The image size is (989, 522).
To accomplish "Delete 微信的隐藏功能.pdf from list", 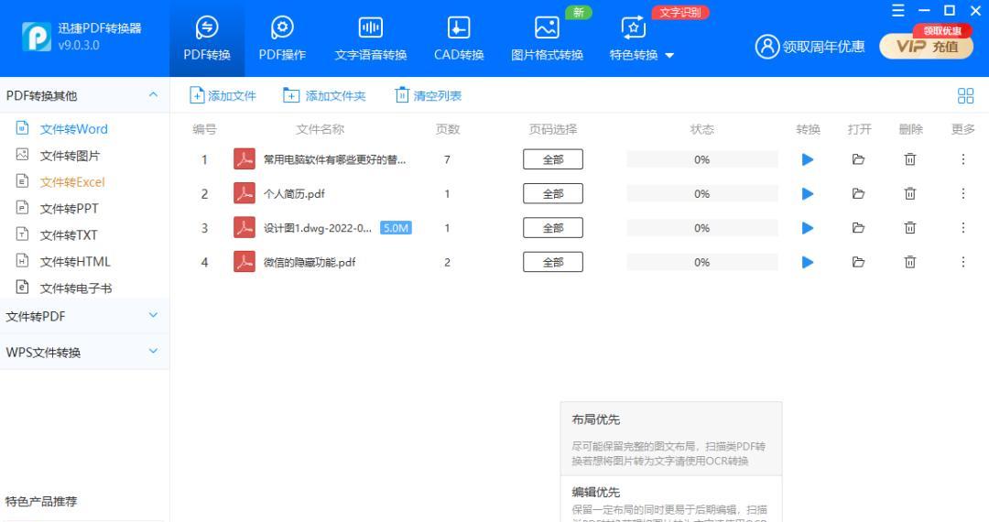I will [x=909, y=262].
